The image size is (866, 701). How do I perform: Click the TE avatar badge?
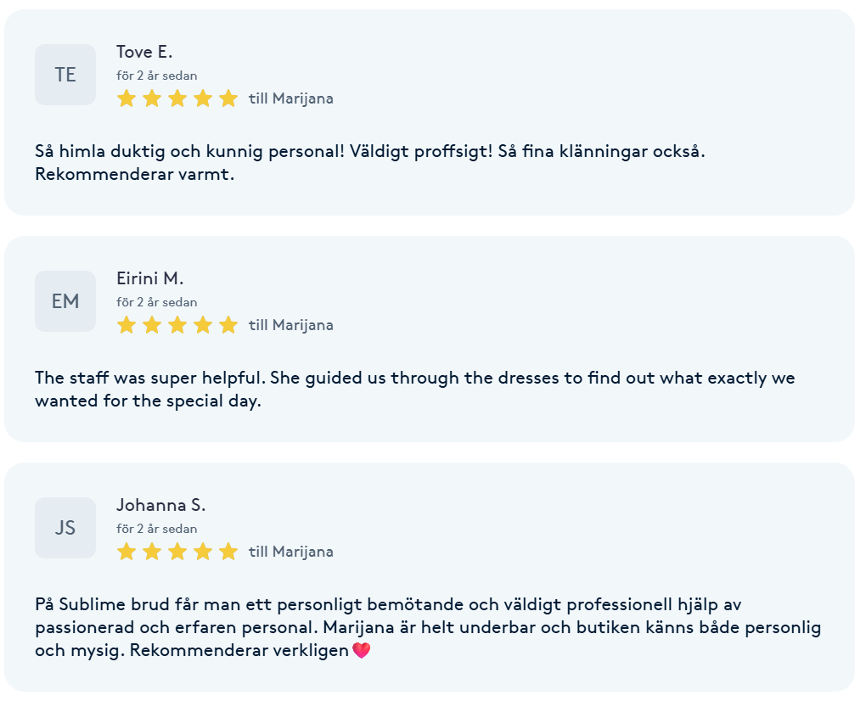(65, 75)
